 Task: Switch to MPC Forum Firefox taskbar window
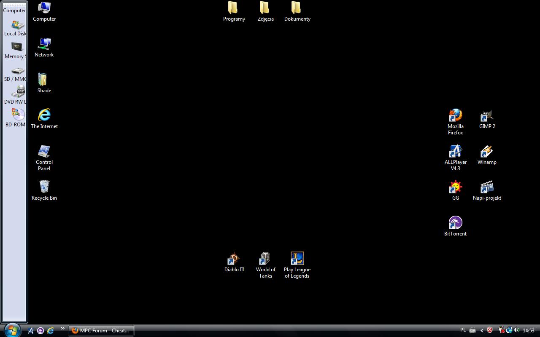[101, 331]
